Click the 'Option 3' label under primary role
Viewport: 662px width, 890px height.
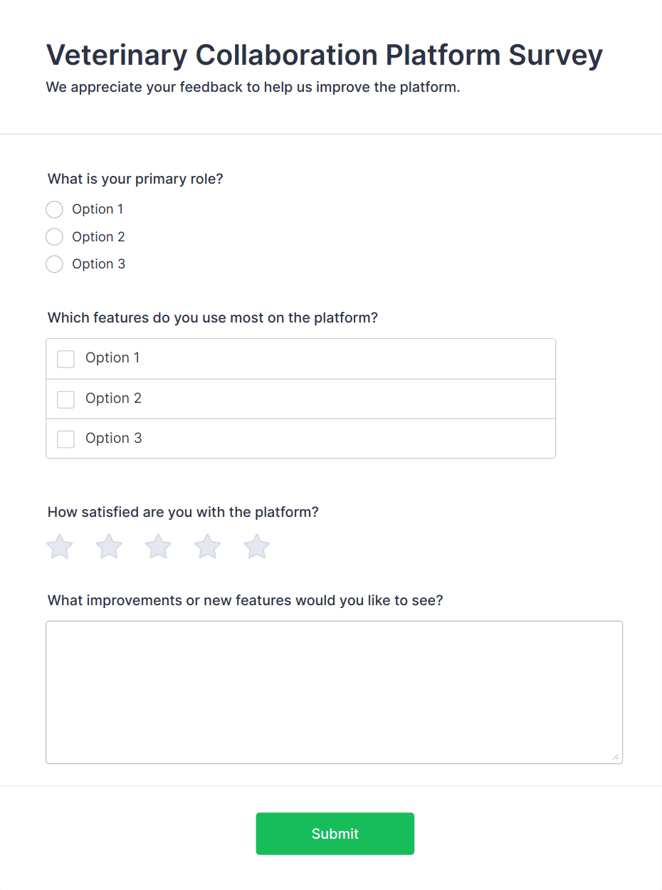[98, 264]
